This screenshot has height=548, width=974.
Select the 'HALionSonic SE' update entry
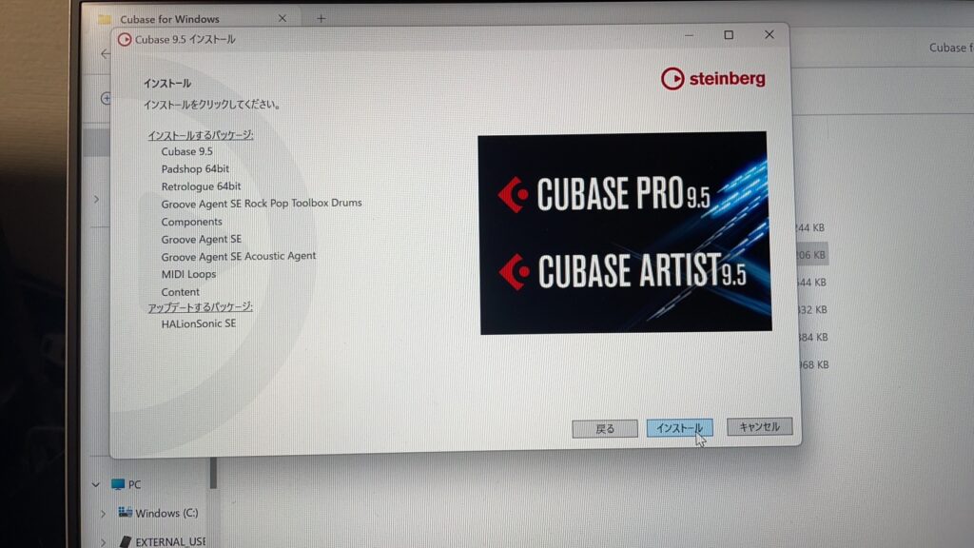(199, 323)
